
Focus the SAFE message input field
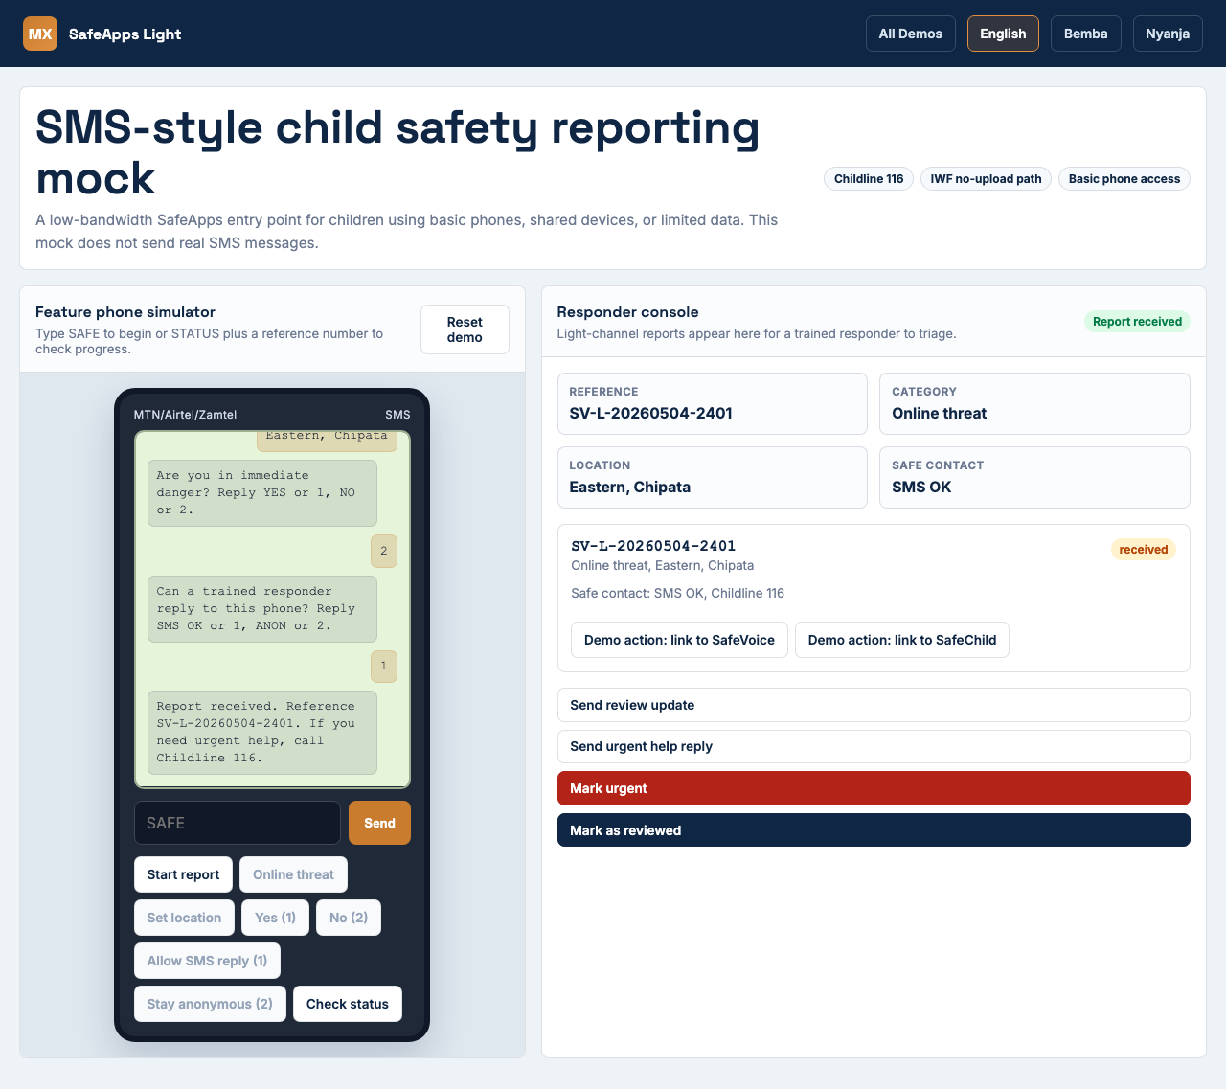coord(238,823)
